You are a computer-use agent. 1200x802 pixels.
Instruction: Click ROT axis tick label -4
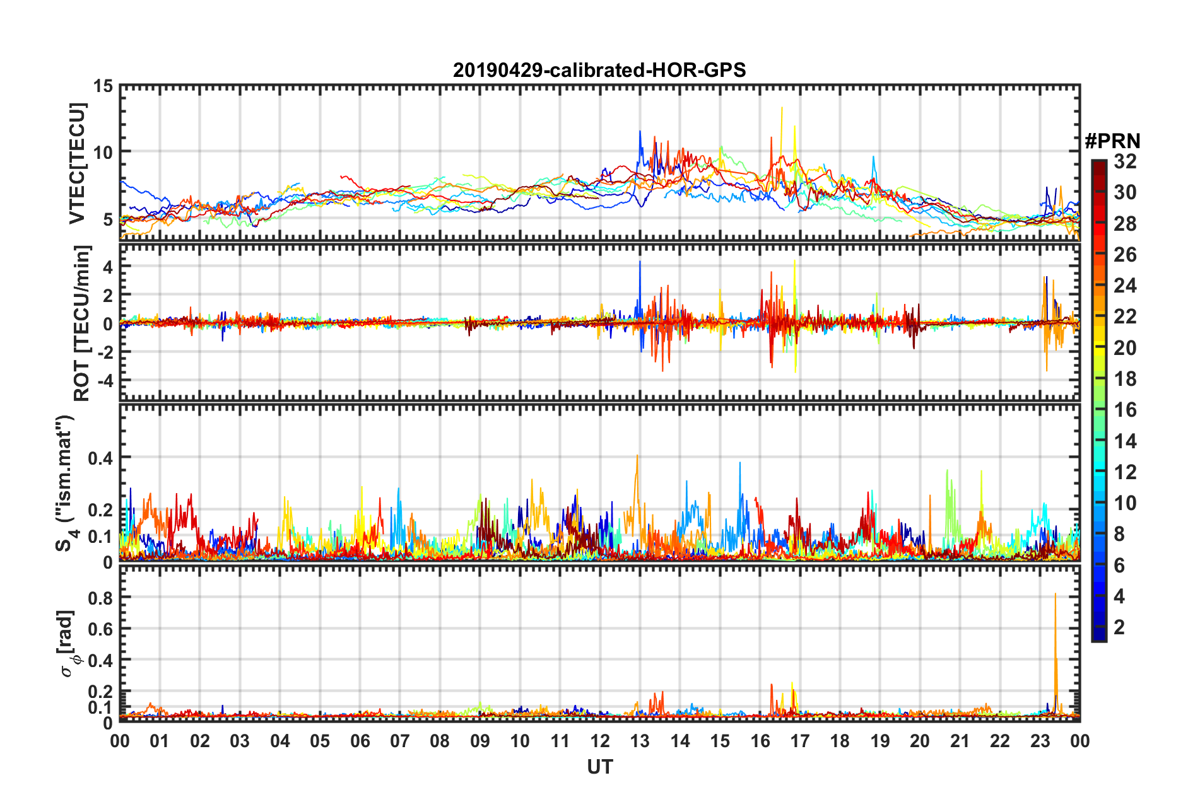(x=105, y=381)
